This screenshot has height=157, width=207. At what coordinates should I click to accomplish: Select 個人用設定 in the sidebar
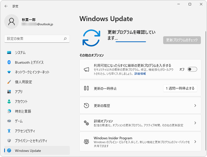(x=37, y=82)
